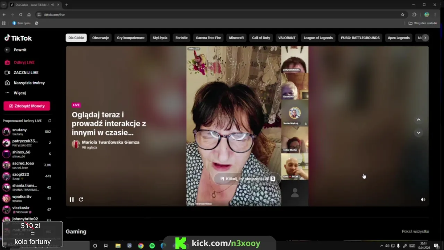444x250 pixels.
Task: Open Odkryj LIVE section
Action: click(24, 62)
